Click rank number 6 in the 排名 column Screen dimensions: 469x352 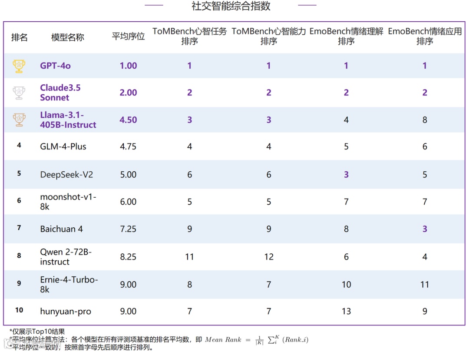coord(19,200)
